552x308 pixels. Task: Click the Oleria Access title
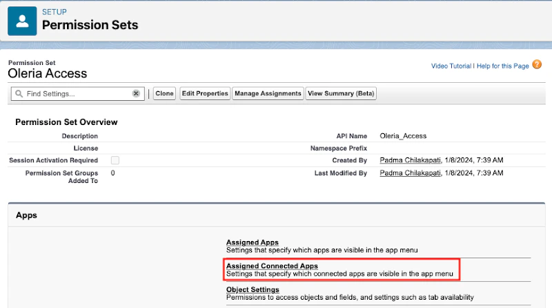click(48, 73)
